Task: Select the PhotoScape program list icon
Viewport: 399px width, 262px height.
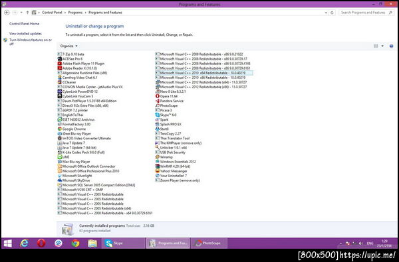Action: click(157, 105)
